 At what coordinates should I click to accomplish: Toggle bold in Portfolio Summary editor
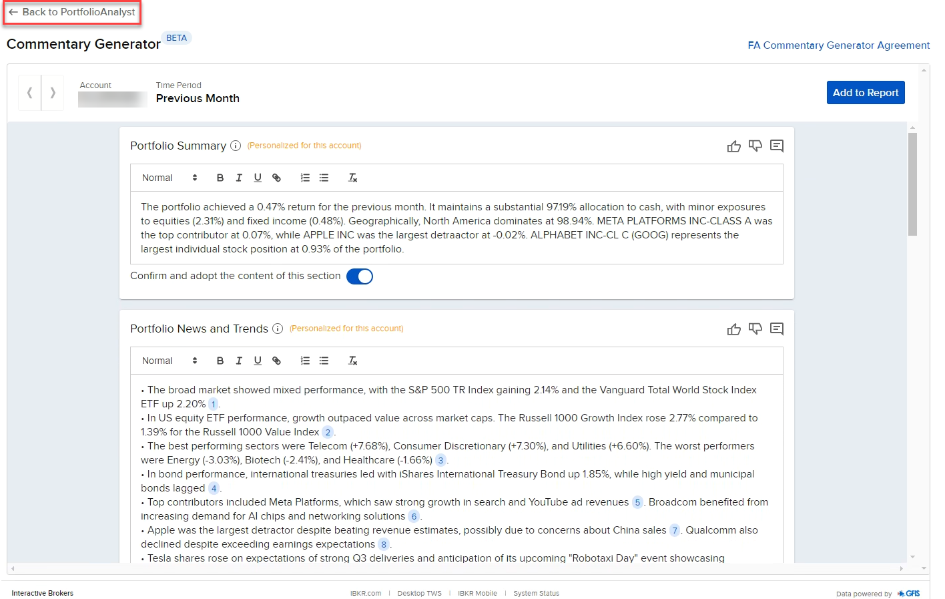(x=220, y=178)
